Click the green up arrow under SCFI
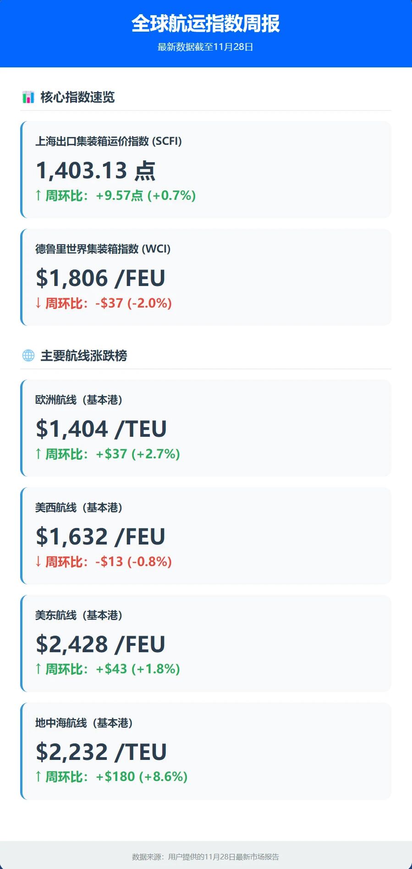This screenshot has height=869, width=412. pyautogui.click(x=38, y=196)
